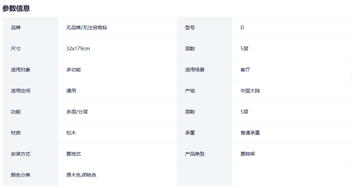Select the 多功能 value text

[74, 70]
